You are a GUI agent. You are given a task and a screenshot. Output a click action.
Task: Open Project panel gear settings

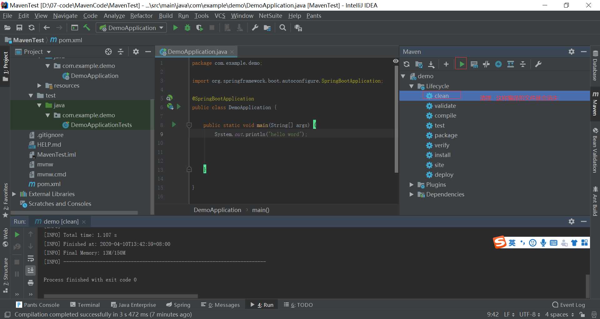[x=136, y=52]
